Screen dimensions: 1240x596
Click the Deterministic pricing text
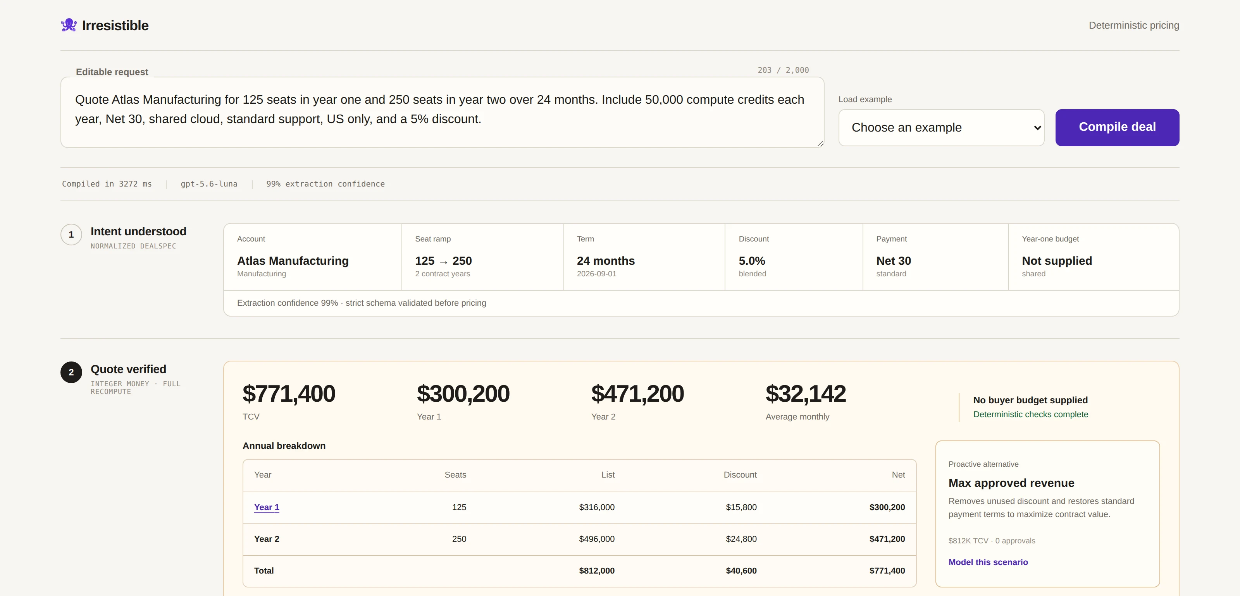[x=1133, y=26]
